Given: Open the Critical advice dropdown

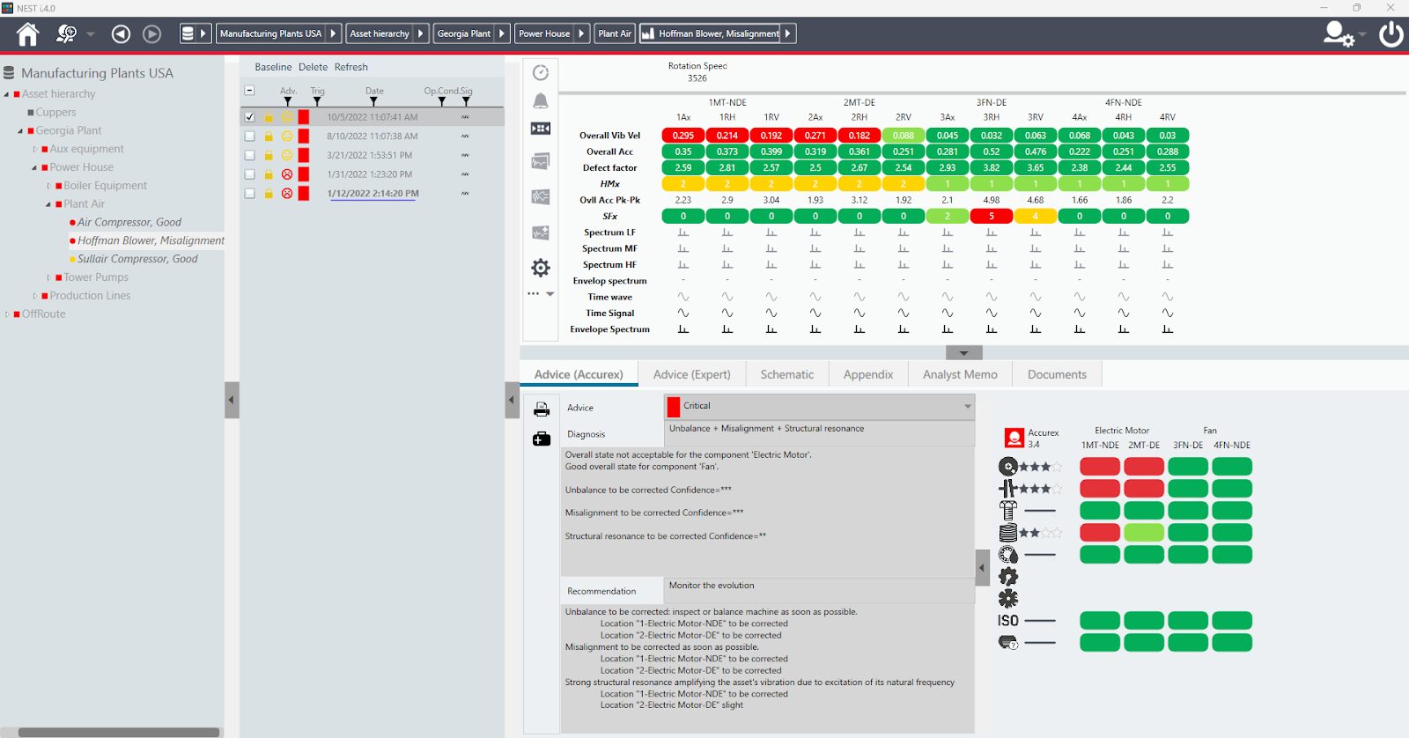Looking at the screenshot, I should [x=967, y=407].
